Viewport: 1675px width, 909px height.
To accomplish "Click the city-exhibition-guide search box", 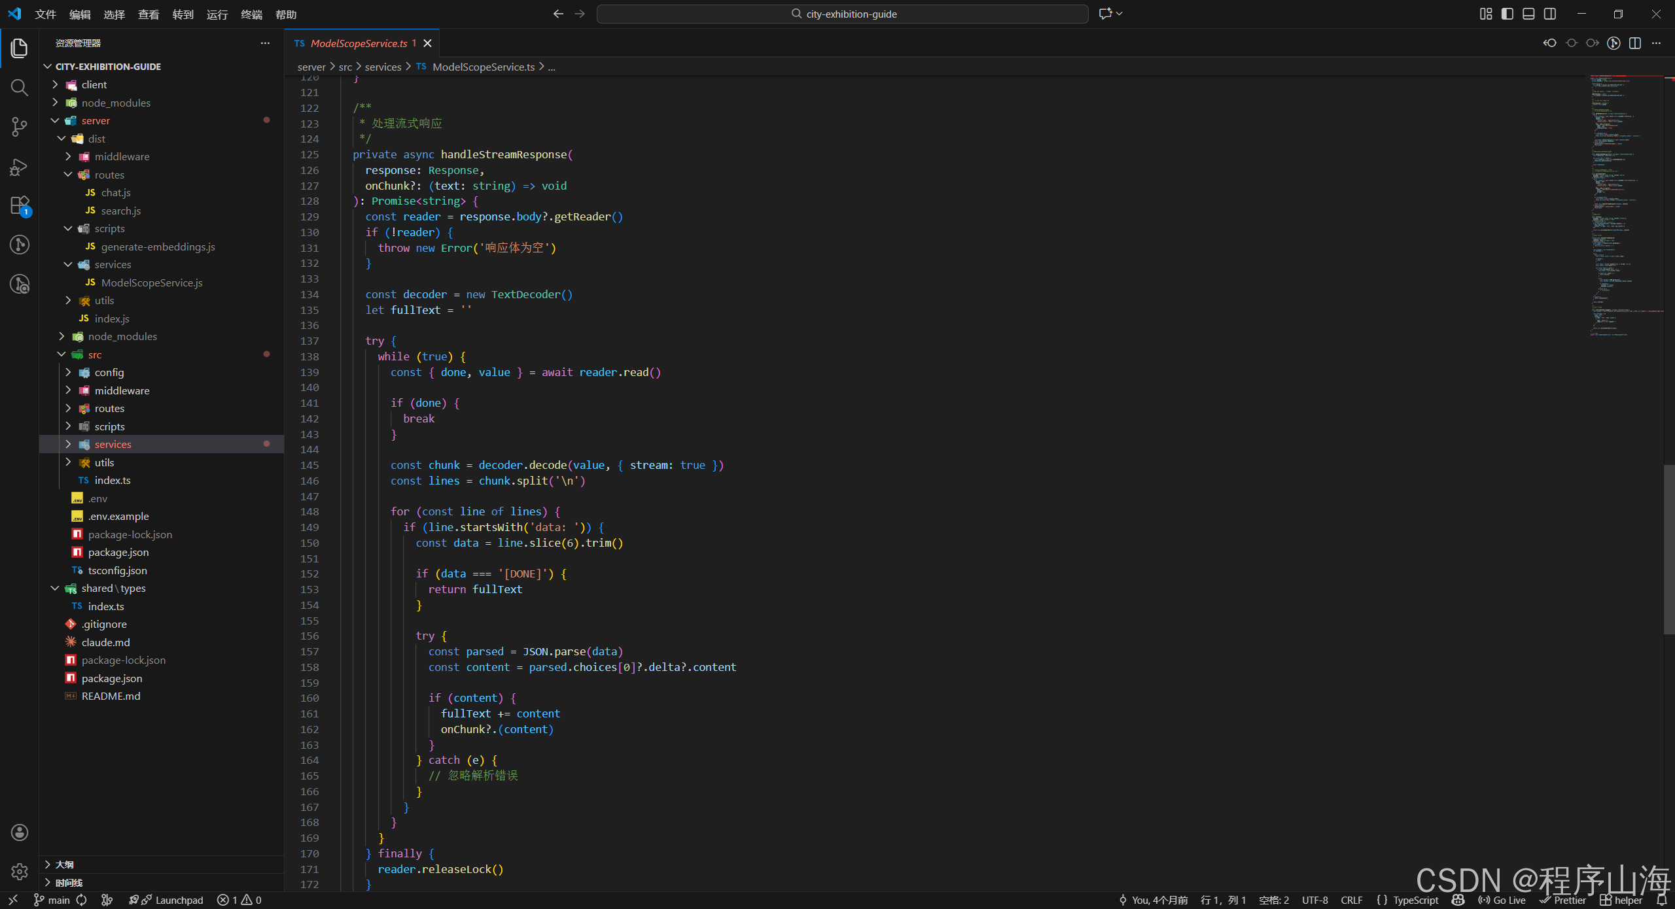I will (x=843, y=14).
